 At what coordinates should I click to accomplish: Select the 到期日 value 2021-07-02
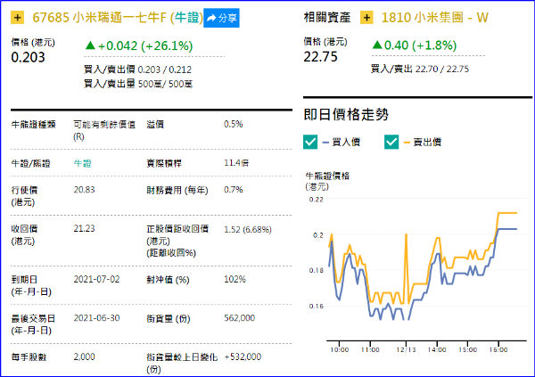tap(96, 280)
